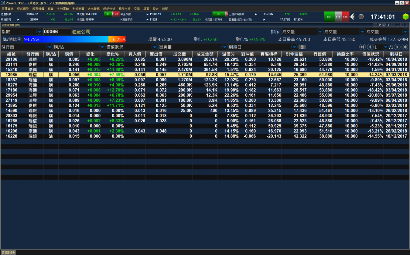The height and width of the screenshot is (255, 410).
Task: Click the 17:41:01 clock display
Action: coord(383,17)
